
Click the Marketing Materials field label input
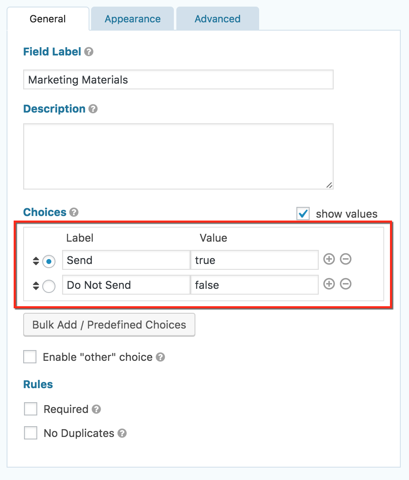click(178, 80)
